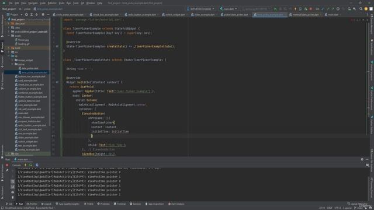This screenshot has height=210, width=374.
Task: Expand the image_widget folder
Action: pos(12,60)
